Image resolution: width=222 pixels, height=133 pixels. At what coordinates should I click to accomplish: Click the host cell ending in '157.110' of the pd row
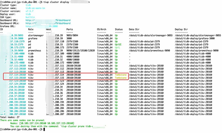[x=55, y=42]
